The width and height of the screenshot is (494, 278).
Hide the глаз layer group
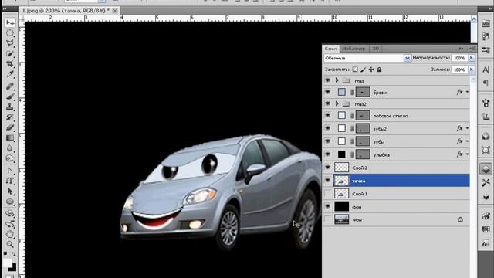tap(327, 80)
